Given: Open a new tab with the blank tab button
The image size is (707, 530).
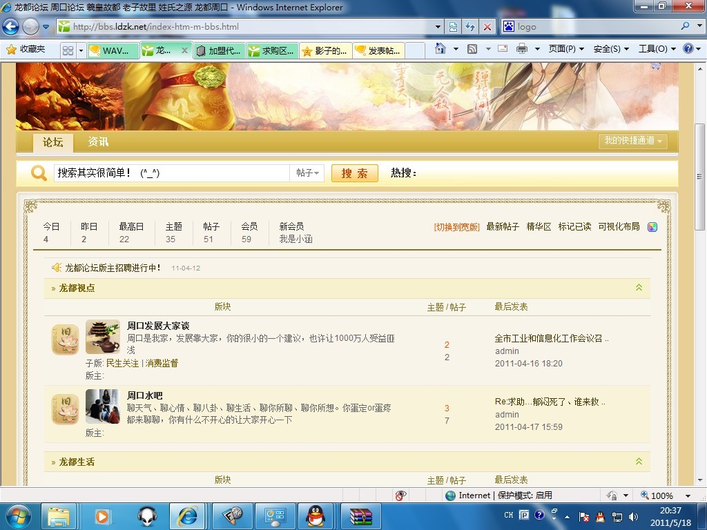Looking at the screenshot, I should tap(415, 51).
